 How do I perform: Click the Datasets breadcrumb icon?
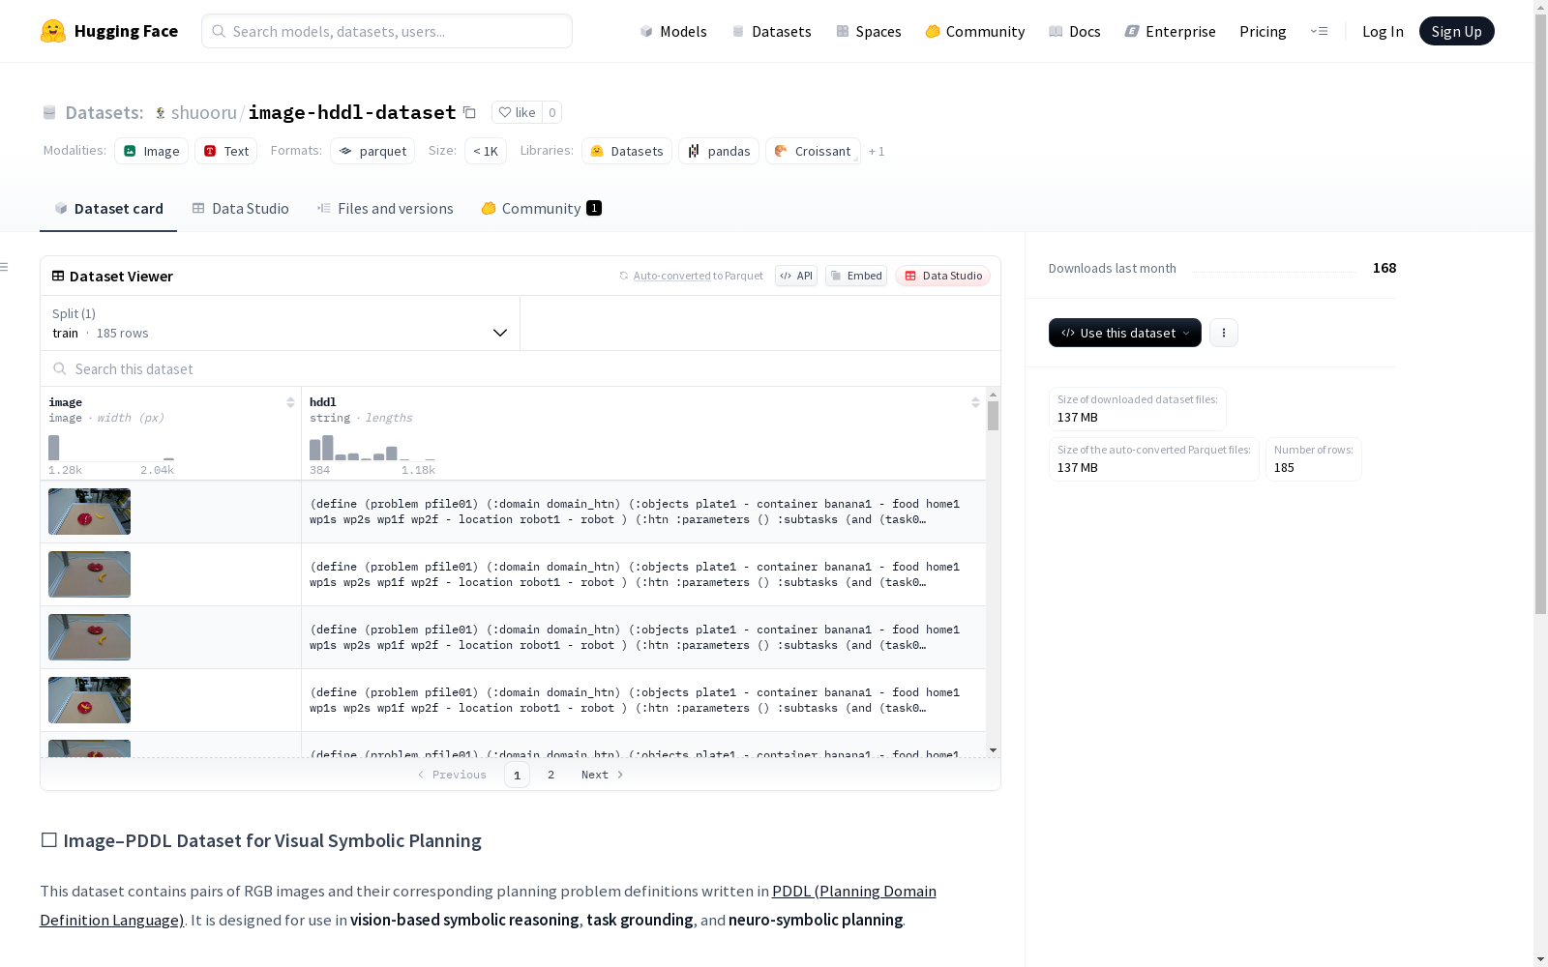pos(49,113)
